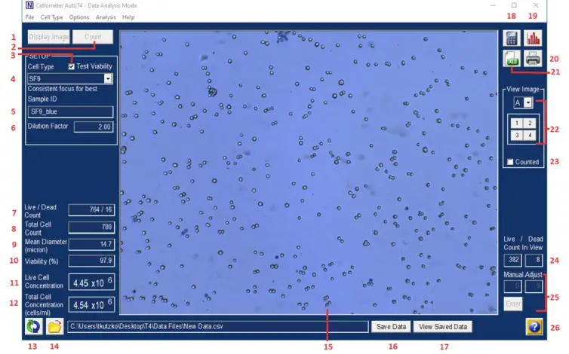Screen dimensions: 569x354
Task: Select view image quadrant 3
Action: point(517,135)
